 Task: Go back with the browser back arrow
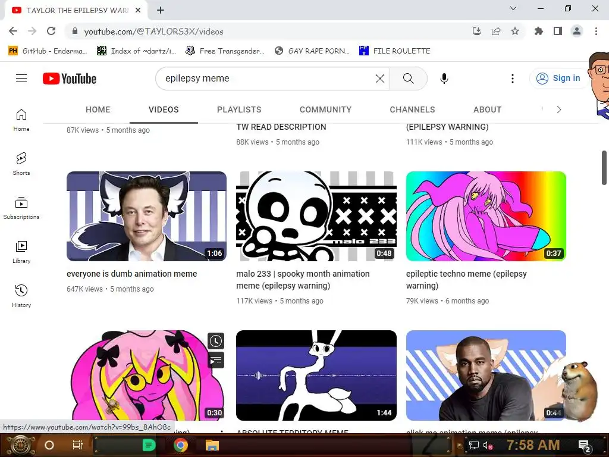coord(13,32)
